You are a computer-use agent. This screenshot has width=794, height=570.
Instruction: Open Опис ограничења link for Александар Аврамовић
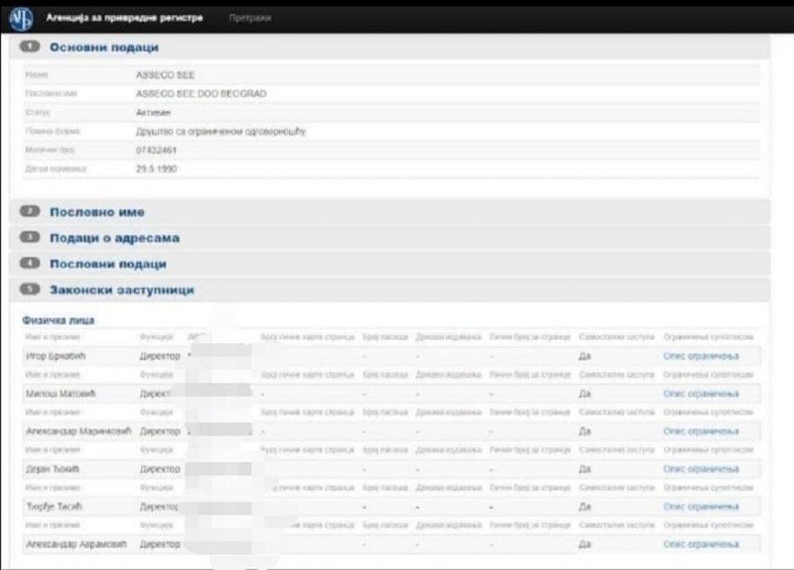(x=701, y=544)
